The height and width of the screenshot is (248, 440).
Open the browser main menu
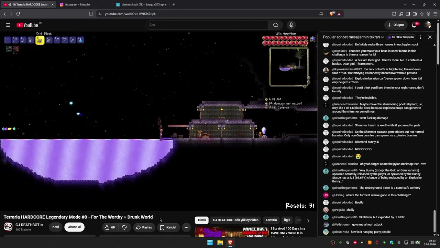(436, 14)
